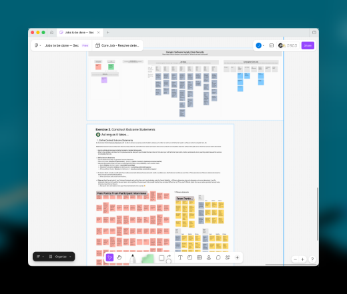Select the Hand tool
Viewport: 347px width, 294px height.
tap(119, 257)
